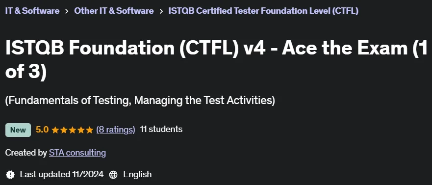Screen dimensions: 432x185
Task: Select the second rating star
Action: [x=64, y=130]
